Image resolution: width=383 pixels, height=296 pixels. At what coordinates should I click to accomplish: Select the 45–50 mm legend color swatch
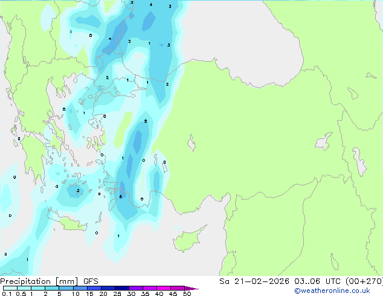(178, 288)
